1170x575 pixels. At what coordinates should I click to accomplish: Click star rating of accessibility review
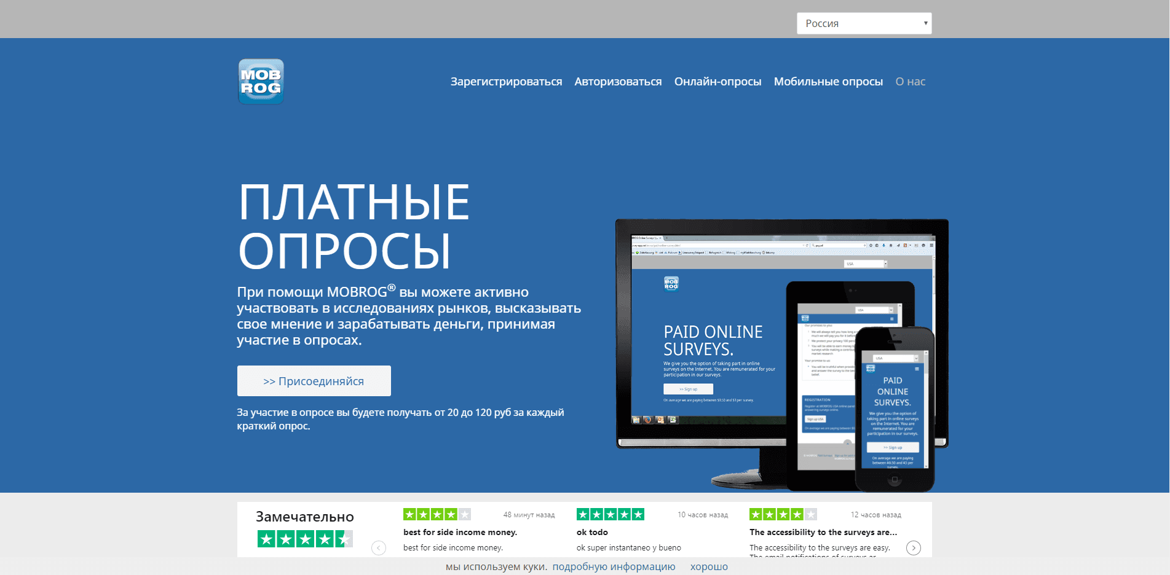point(783,514)
